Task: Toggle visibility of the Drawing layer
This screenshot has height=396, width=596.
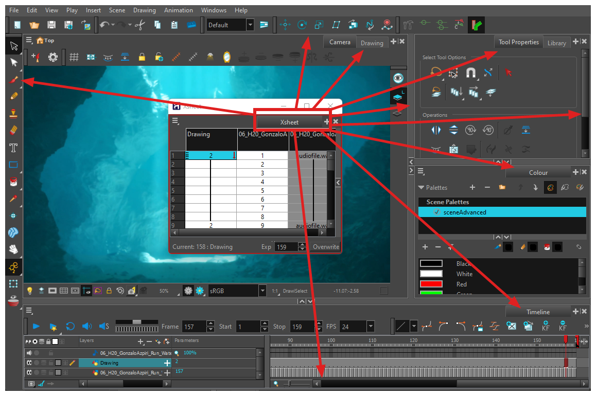Action: [x=29, y=363]
